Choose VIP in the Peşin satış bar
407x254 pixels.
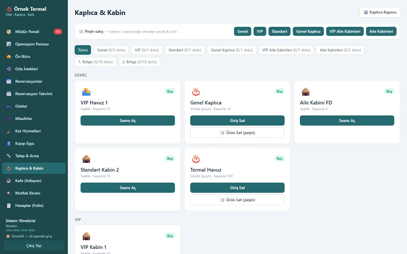[x=260, y=31]
